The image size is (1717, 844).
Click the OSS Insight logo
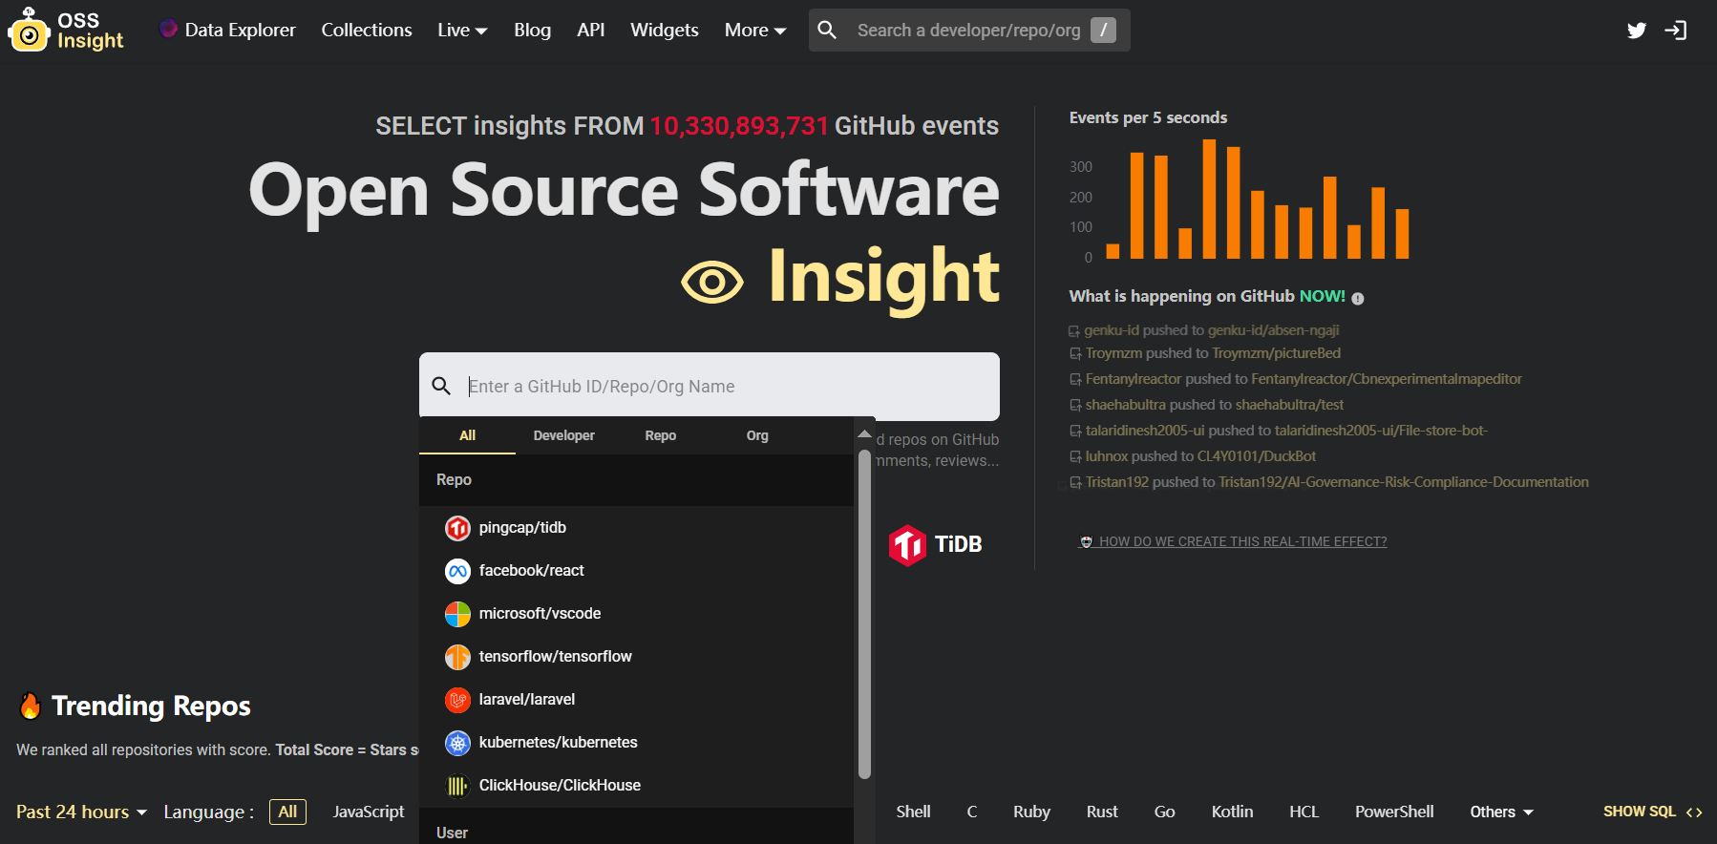pyautogui.click(x=66, y=30)
